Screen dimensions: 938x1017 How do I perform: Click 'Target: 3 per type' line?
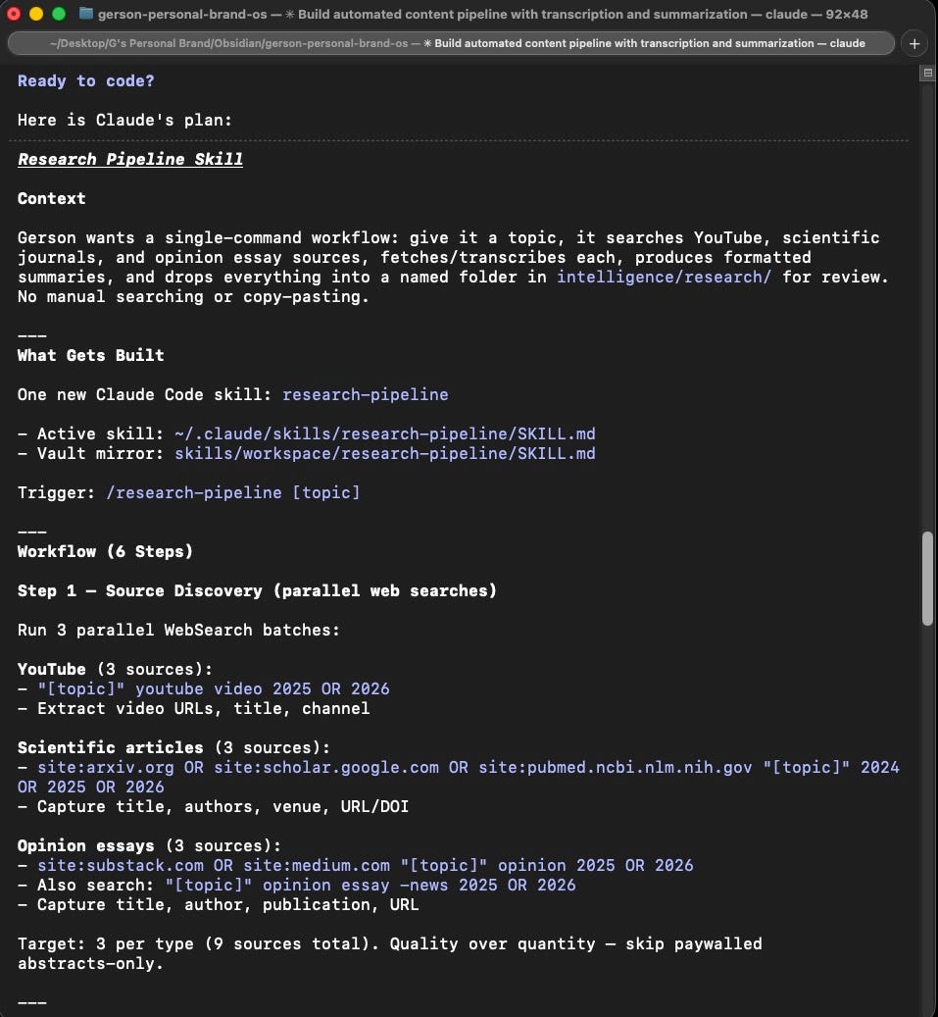(x=389, y=953)
